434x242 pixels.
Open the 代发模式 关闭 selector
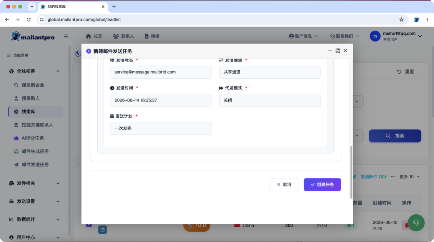[x=270, y=100]
